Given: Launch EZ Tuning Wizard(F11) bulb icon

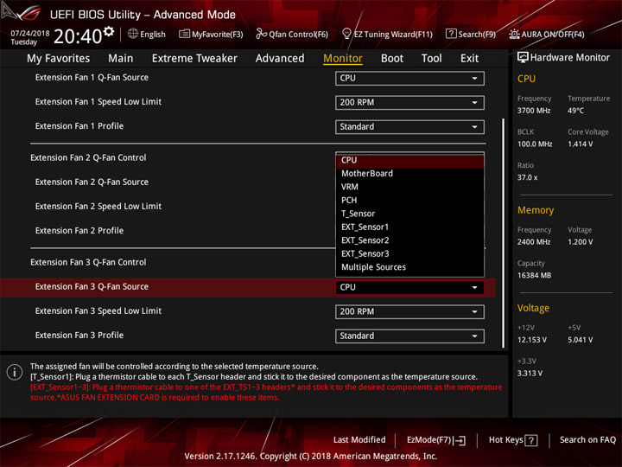Looking at the screenshot, I should coord(346,34).
